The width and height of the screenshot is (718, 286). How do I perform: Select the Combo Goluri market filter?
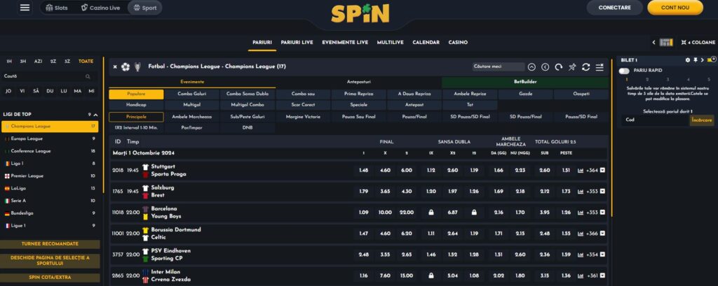192,94
